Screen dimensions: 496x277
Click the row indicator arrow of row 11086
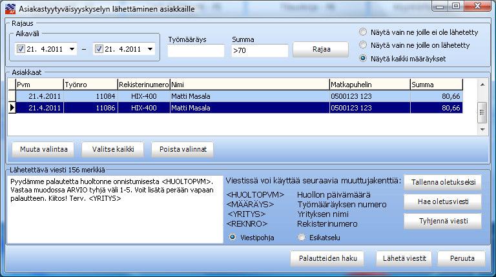[x=12, y=108]
